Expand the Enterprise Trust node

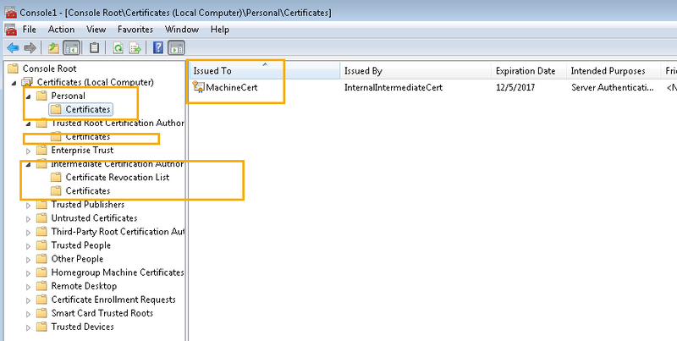[x=29, y=151]
